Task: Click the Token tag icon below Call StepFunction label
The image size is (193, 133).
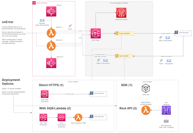Action: click(x=98, y=60)
